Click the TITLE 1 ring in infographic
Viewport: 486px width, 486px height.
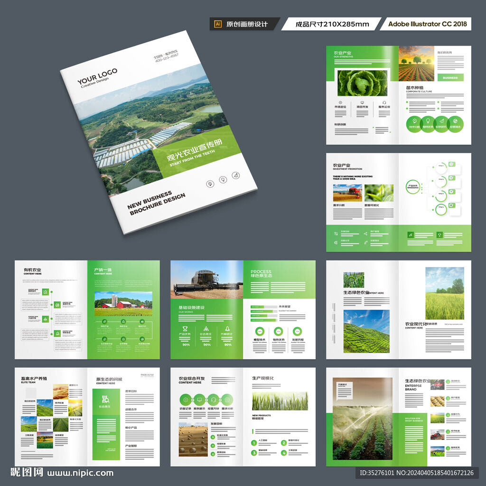click(441, 168)
